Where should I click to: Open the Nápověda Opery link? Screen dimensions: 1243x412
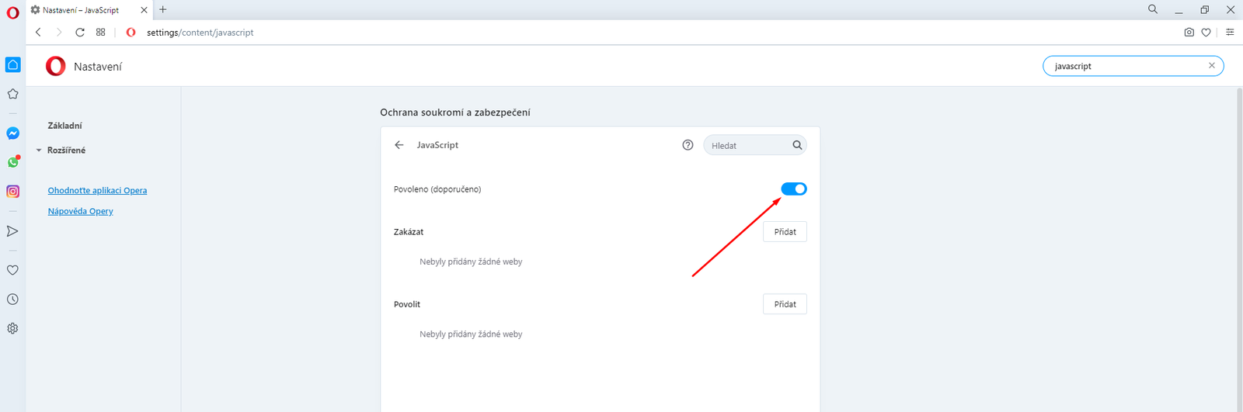coord(80,211)
